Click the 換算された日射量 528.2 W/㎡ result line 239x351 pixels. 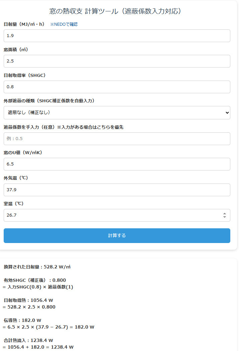coord(37,267)
